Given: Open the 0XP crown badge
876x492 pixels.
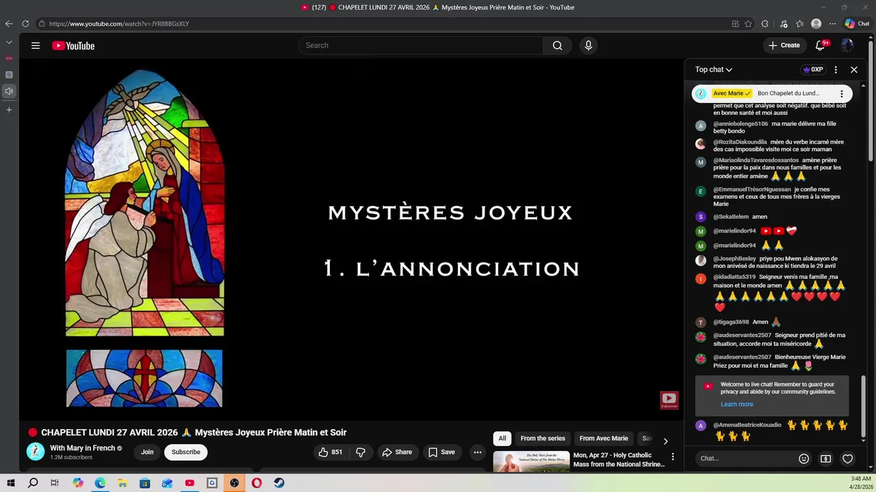Looking at the screenshot, I should click(813, 70).
